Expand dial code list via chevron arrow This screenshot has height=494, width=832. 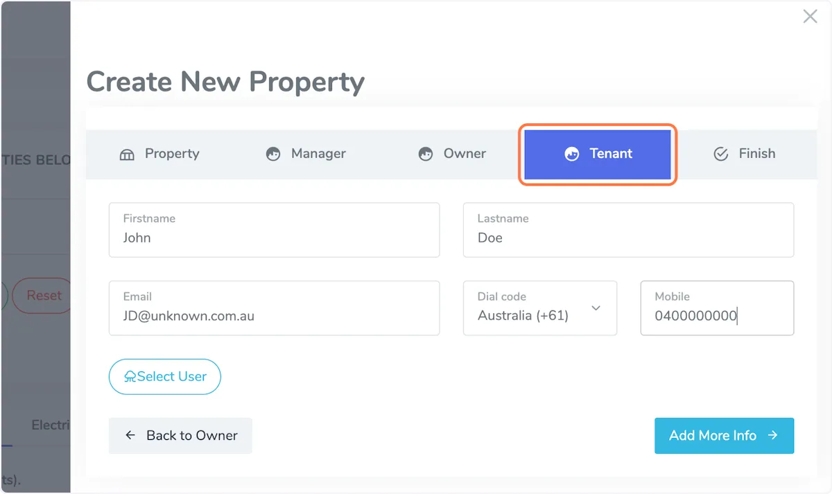coord(596,308)
